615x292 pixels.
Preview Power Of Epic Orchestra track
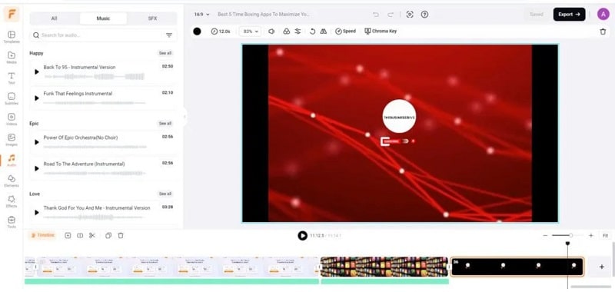tap(37, 142)
